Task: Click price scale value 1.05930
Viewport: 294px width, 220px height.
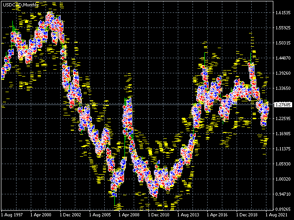Action: tap(283, 164)
